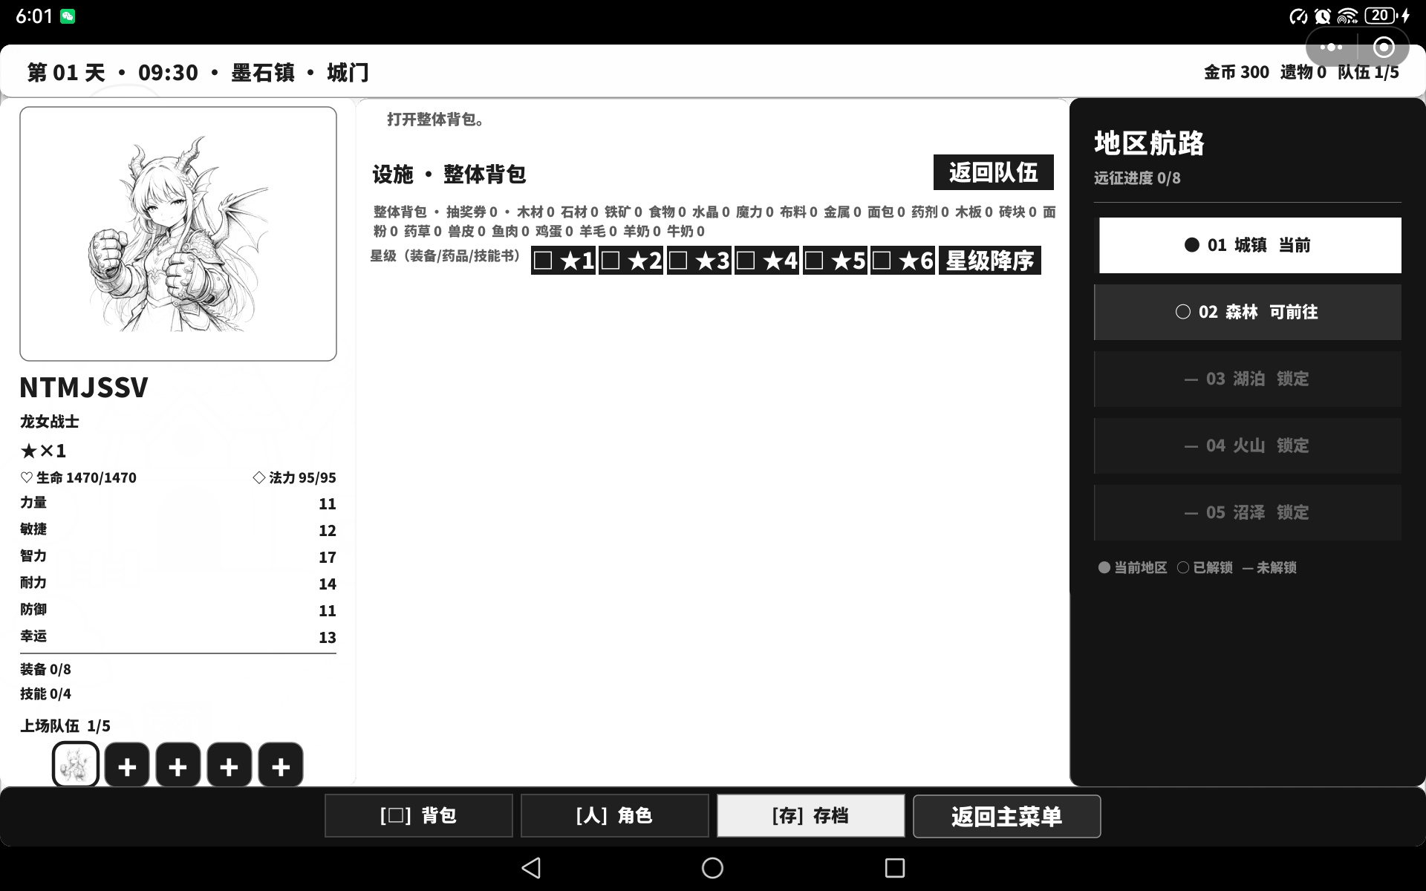
Task: Close mini program via circle target icon
Action: tap(1384, 48)
